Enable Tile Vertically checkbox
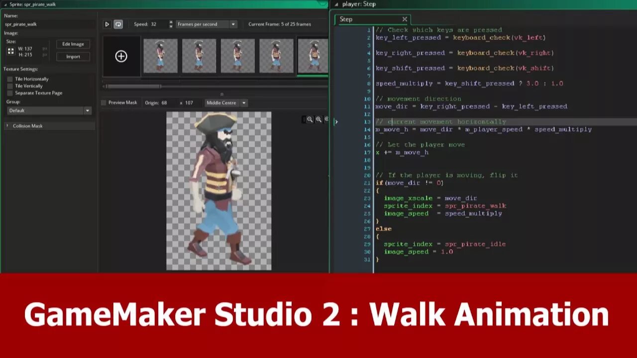Image resolution: width=637 pixels, height=358 pixels. click(x=9, y=86)
